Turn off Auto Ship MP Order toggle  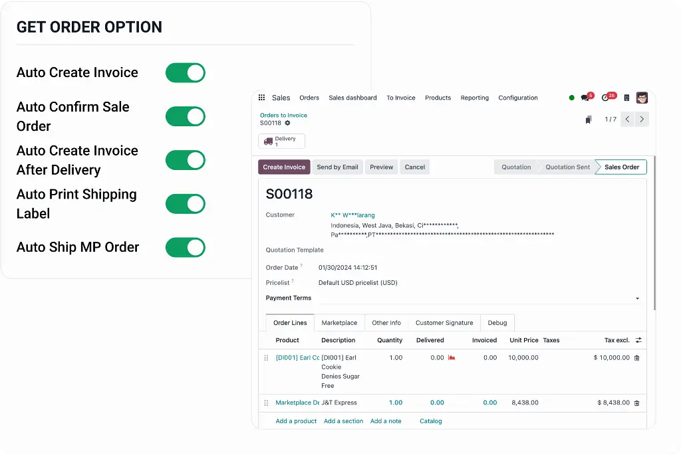pos(186,248)
